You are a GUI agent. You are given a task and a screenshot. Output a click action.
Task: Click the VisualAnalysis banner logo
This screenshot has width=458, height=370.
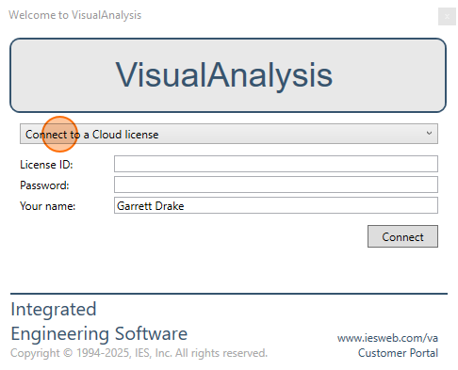(228, 75)
